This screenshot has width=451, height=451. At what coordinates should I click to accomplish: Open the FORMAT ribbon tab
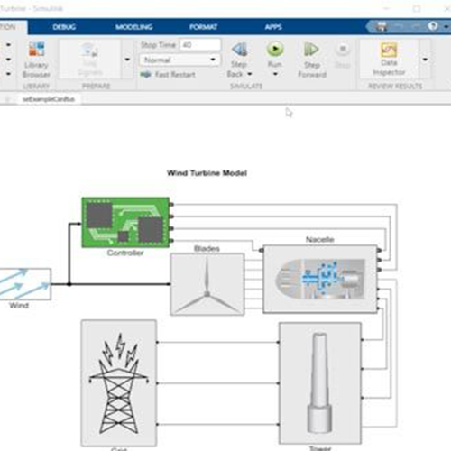(x=203, y=27)
